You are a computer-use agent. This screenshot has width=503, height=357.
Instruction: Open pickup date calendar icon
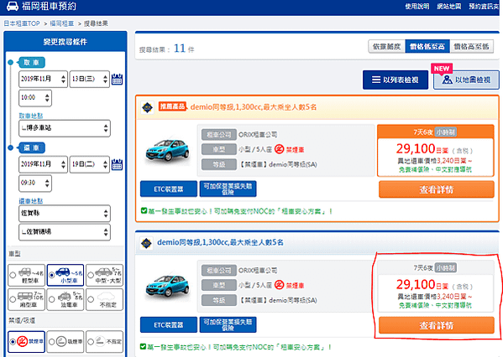(117, 79)
